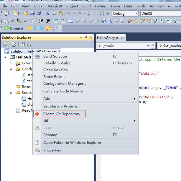
Task: Open the Build menu
Action: coord(86,6)
